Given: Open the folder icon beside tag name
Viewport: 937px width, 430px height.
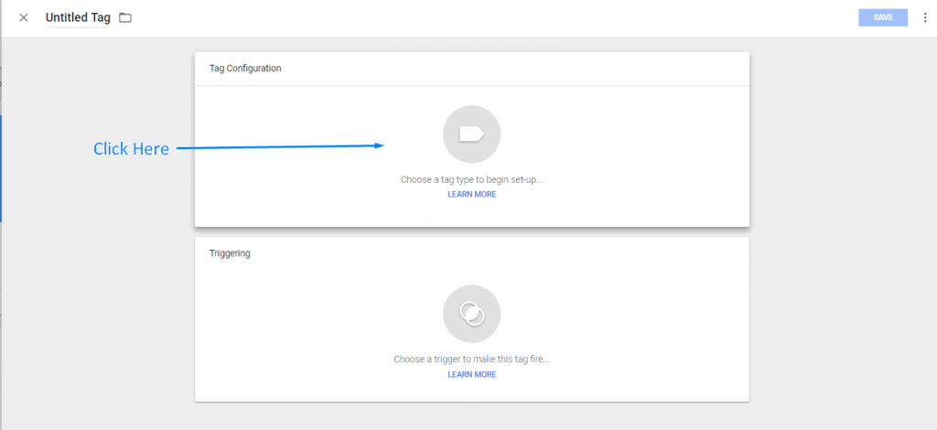Looking at the screenshot, I should [x=124, y=18].
